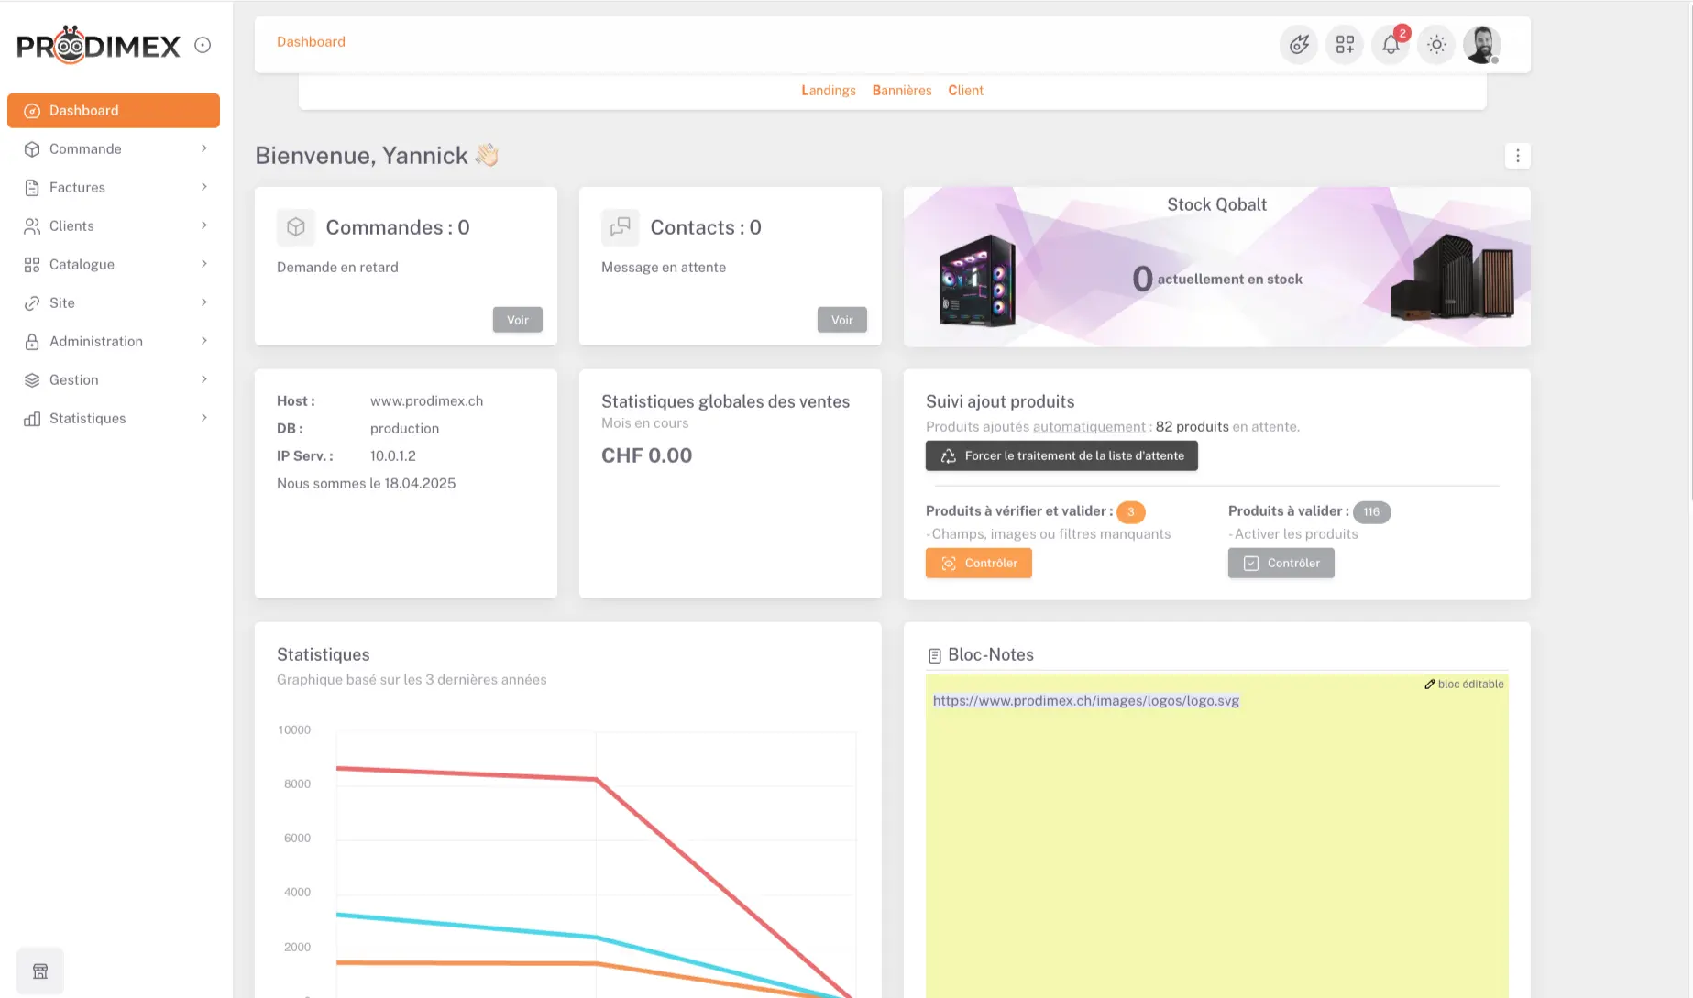Click the Commandes box icon in card
Screen dimensions: 1693x998
click(295, 227)
